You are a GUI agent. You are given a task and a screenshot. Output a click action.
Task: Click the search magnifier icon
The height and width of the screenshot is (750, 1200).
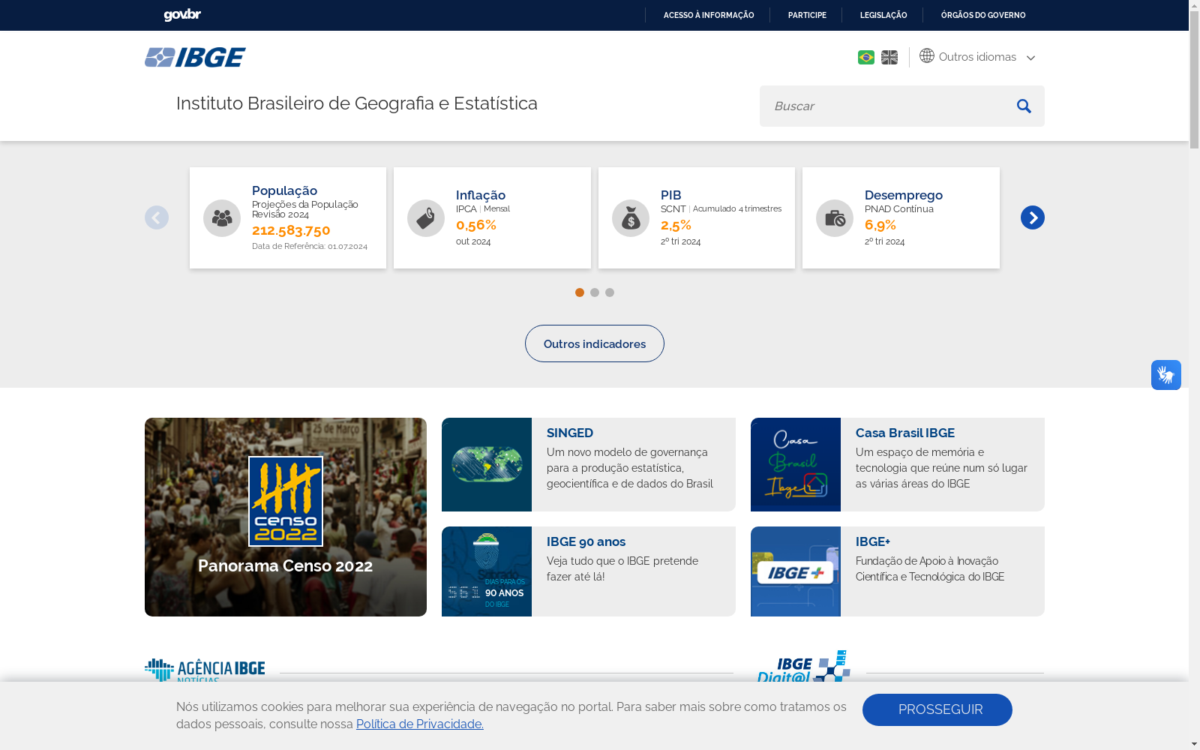1024,106
